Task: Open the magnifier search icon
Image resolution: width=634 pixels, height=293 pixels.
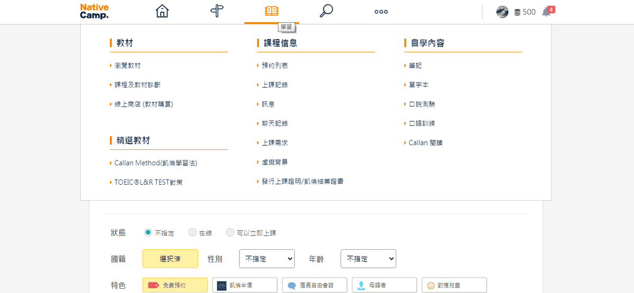Action: click(x=327, y=11)
